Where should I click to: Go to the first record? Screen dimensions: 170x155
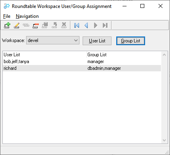pyautogui.click(x=77, y=25)
